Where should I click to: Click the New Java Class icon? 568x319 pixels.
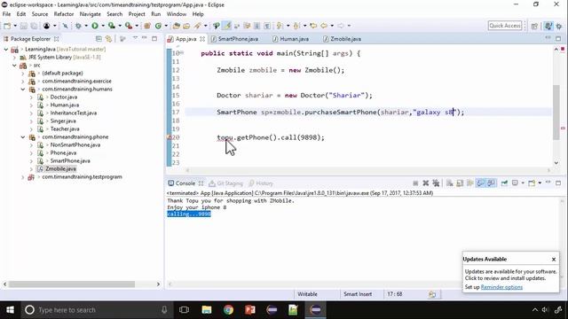click(158, 26)
